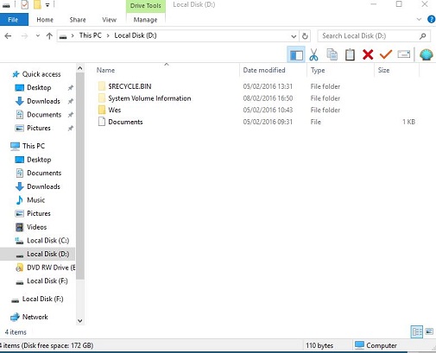The height and width of the screenshot is (353, 436).
Task: Click the Rename toolbar icon
Action: (404, 54)
